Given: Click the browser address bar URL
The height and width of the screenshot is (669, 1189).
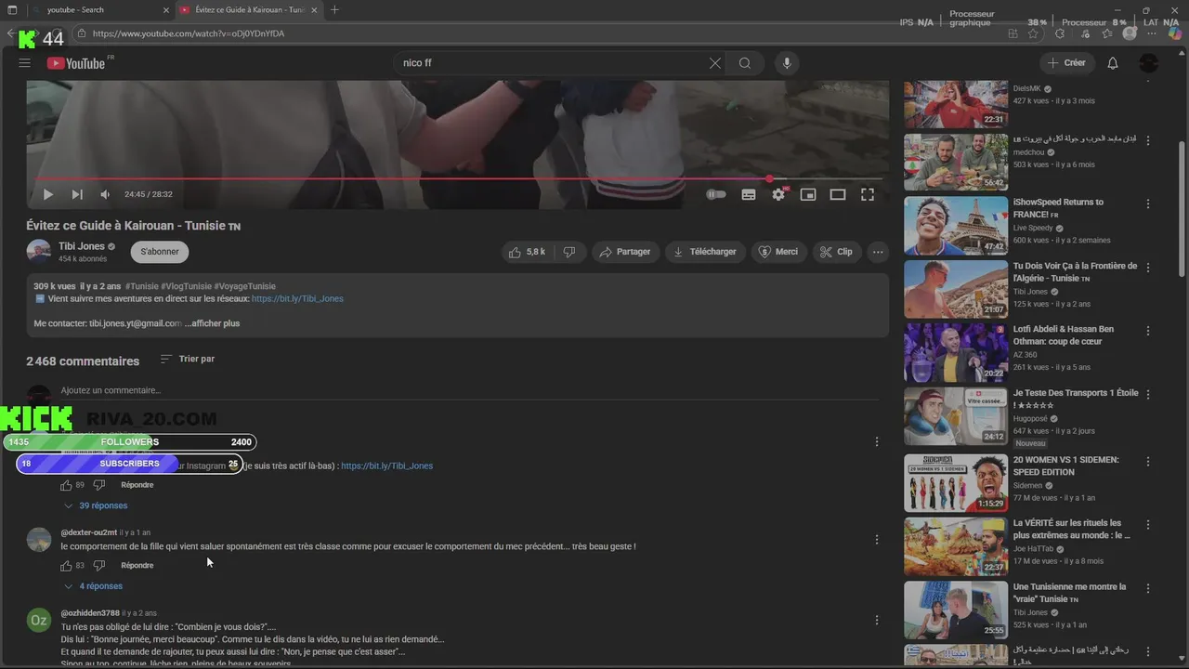Looking at the screenshot, I should point(189,33).
